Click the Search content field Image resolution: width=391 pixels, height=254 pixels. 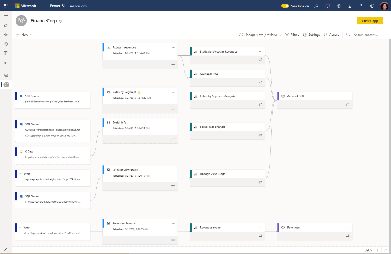click(x=366, y=35)
